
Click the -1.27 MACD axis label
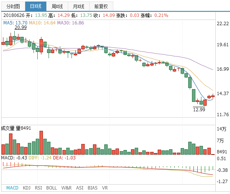(x=222, y=181)
